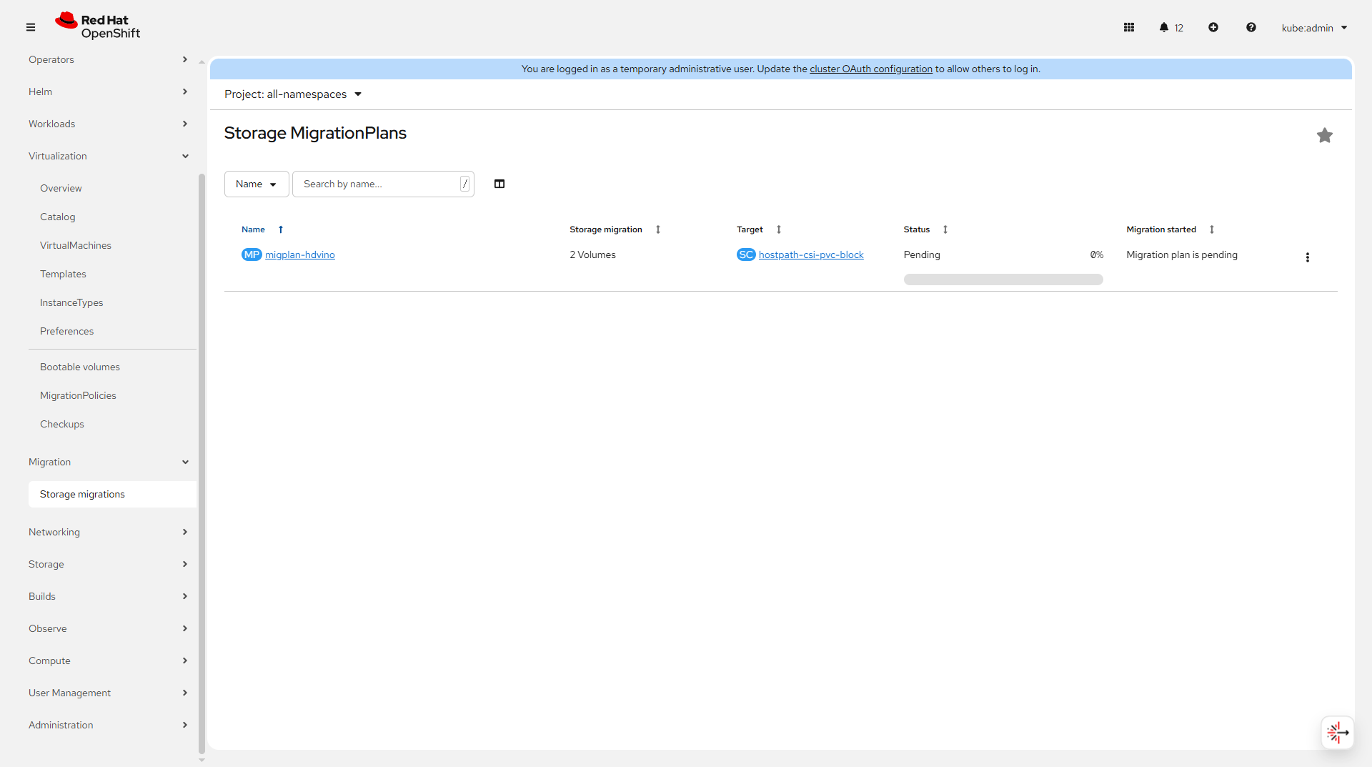Expand the Administration navigation section

[x=108, y=725]
